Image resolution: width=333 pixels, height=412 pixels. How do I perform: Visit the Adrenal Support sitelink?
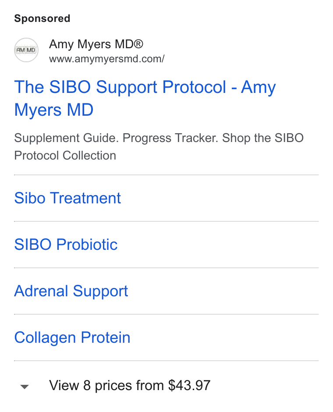tap(71, 291)
